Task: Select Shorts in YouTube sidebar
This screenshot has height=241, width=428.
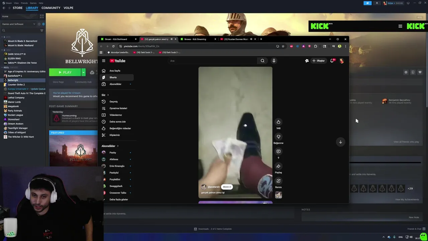Action: [x=117, y=77]
